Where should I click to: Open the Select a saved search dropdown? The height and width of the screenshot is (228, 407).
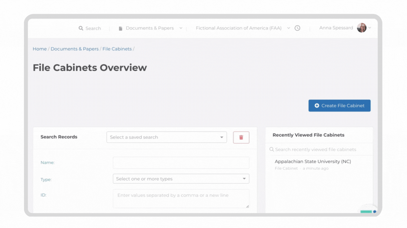coord(166,137)
